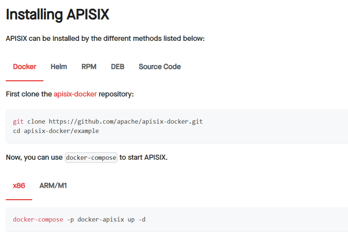348x232 pixels.
Task: Click the 'APISIX can be installed' intro sentence
Action: pos(105,38)
